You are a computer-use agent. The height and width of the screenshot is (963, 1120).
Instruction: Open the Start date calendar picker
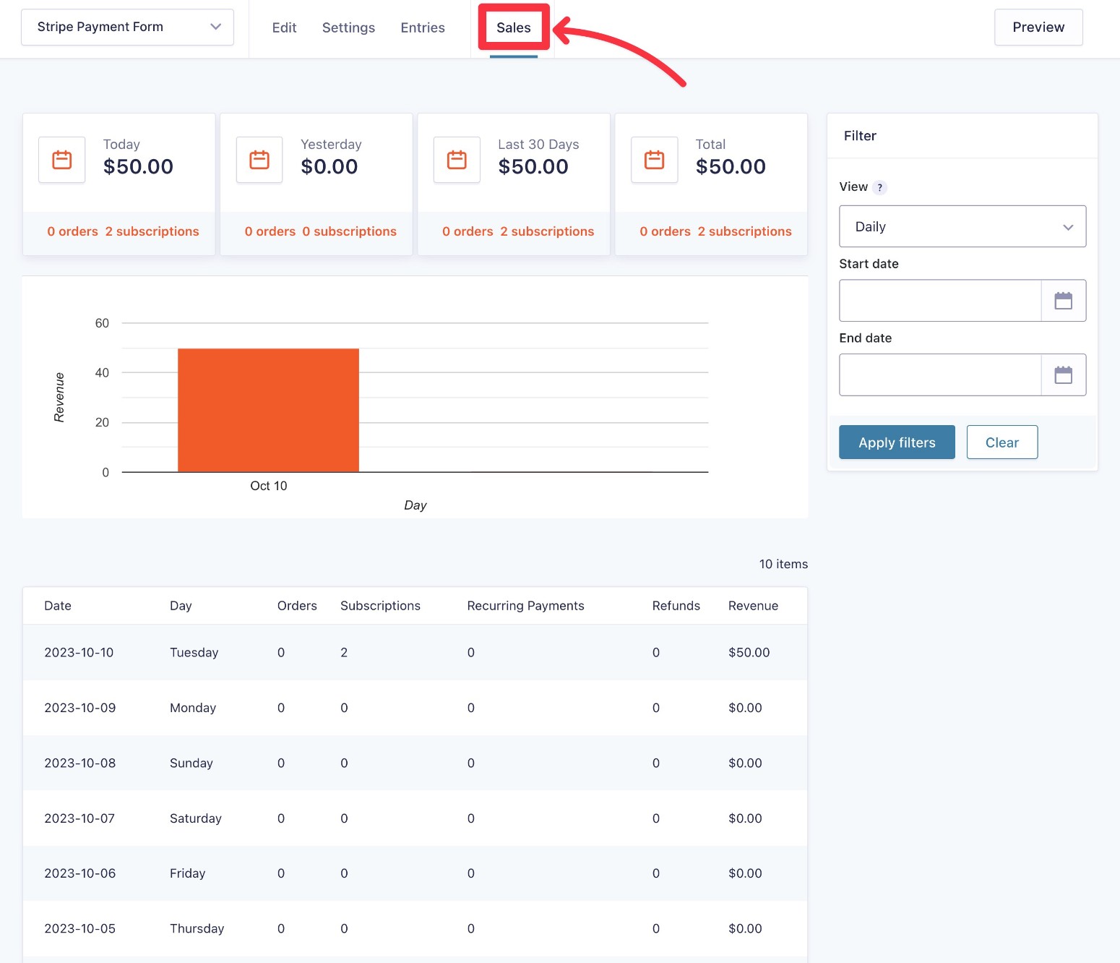click(x=1064, y=301)
